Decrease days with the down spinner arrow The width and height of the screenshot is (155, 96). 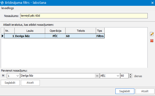coord(131,77)
